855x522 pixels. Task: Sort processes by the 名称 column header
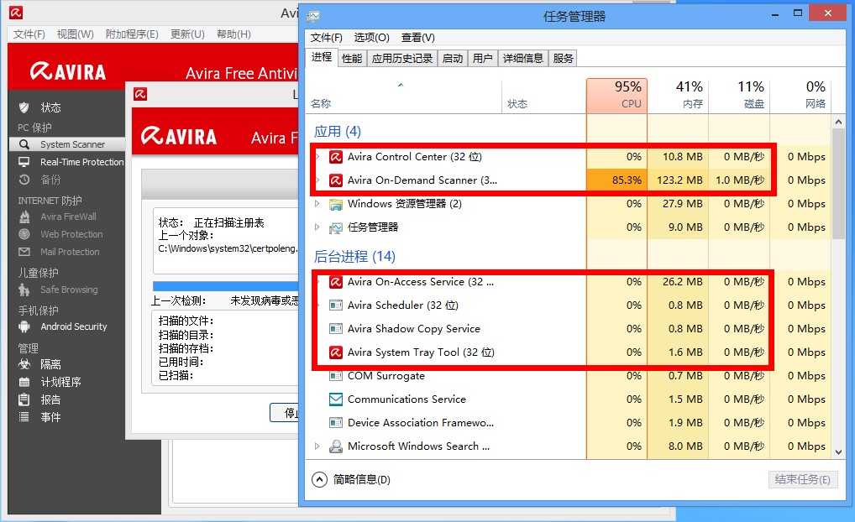(x=403, y=96)
